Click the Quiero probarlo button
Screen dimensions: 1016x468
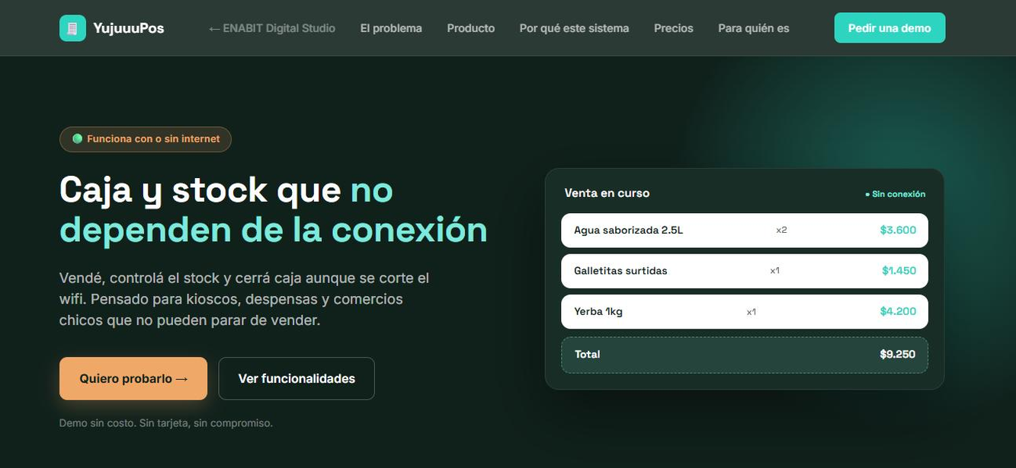pyautogui.click(x=133, y=378)
